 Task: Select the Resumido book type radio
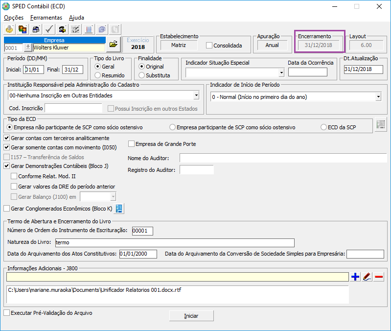pos(98,75)
